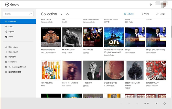Viewport: 172px width, 109px height.
Task: Create a New playlist
Action: tap(18, 52)
